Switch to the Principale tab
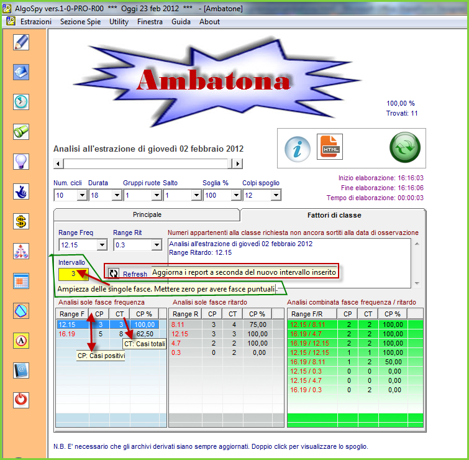The height and width of the screenshot is (460, 469). click(147, 214)
